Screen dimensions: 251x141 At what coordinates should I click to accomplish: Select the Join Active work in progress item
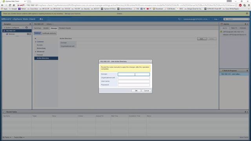[x=234, y=74]
